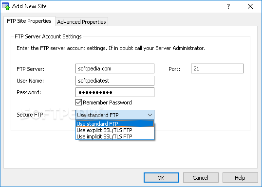Click the question mark help icon
This screenshot has width=262, height=187.
[x=228, y=6]
